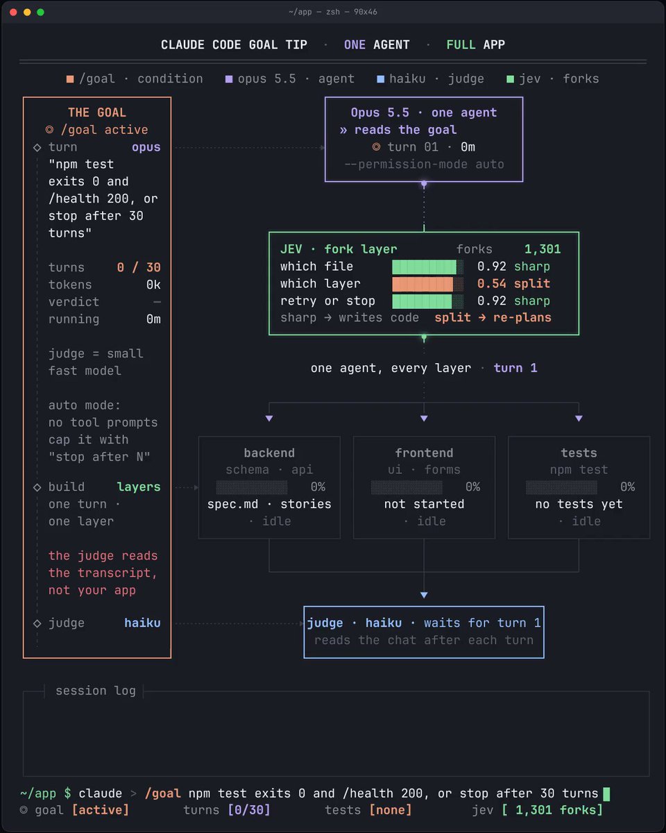Click "judge · haiku · waits for turn 1"

click(424, 623)
